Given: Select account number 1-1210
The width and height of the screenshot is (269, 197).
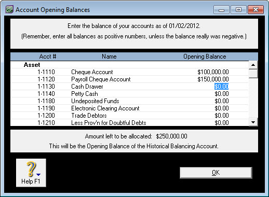Looking at the screenshot, I should [x=46, y=123].
